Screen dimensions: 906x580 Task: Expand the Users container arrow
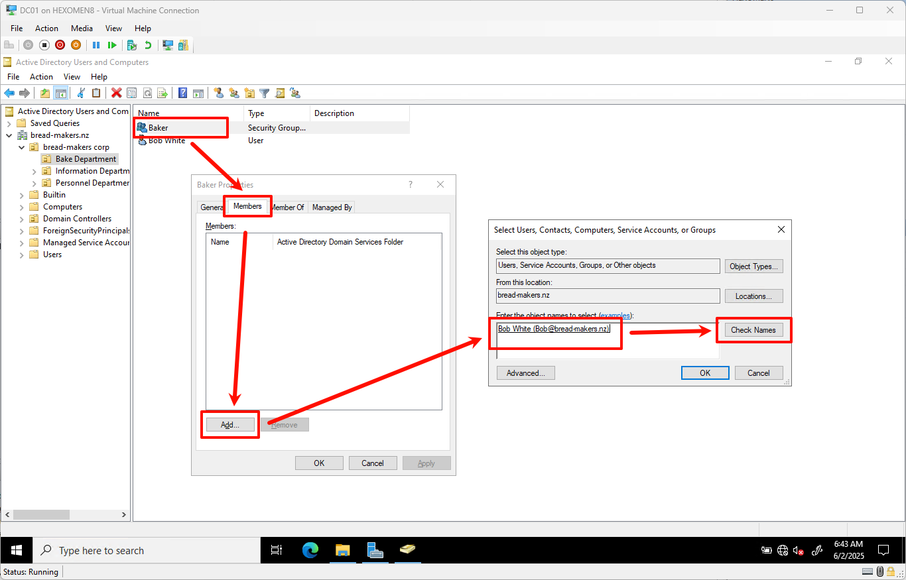click(21, 255)
